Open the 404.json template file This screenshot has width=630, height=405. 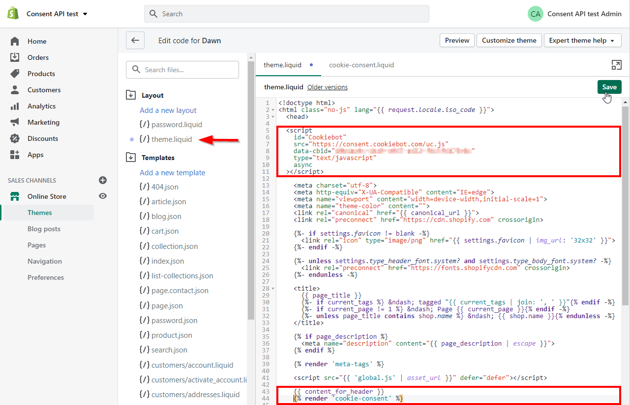coord(159,187)
